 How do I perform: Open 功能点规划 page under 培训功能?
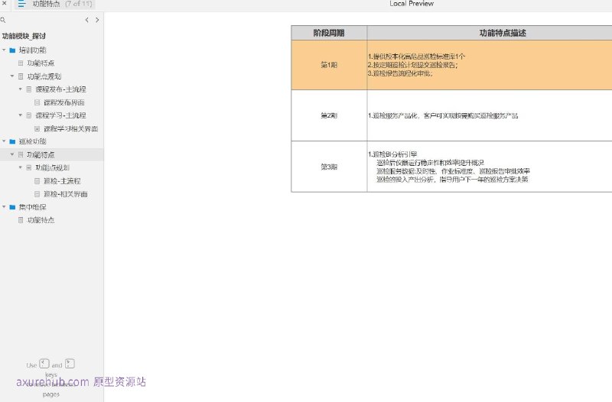coord(44,76)
